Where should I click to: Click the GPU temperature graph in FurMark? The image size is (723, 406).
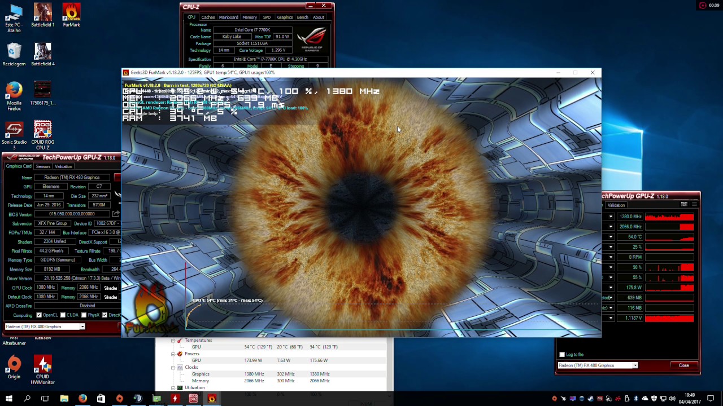point(393,316)
